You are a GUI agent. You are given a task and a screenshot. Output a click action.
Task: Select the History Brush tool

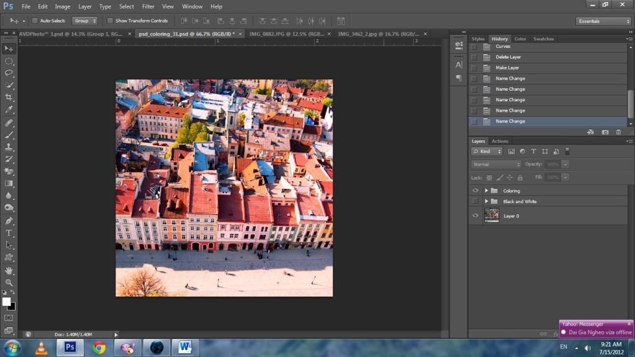point(9,160)
